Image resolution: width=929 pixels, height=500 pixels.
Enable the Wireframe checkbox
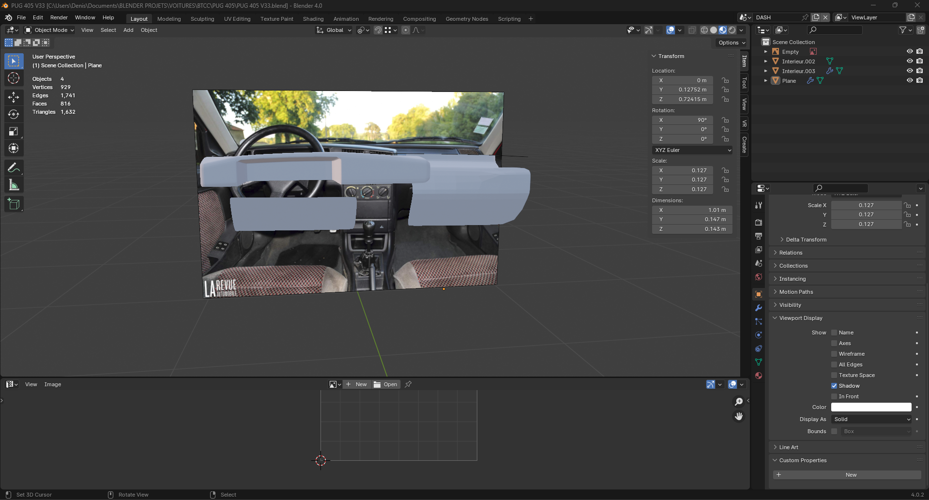click(x=834, y=354)
